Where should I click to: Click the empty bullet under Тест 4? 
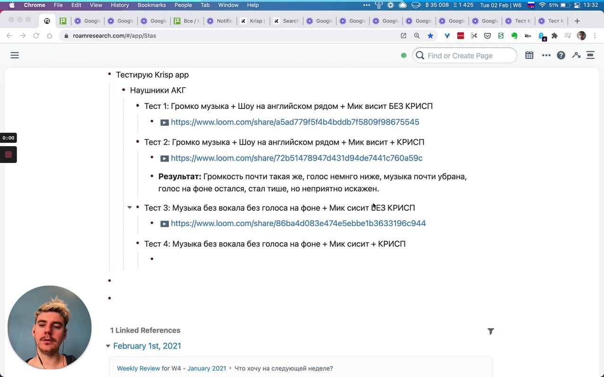152,259
